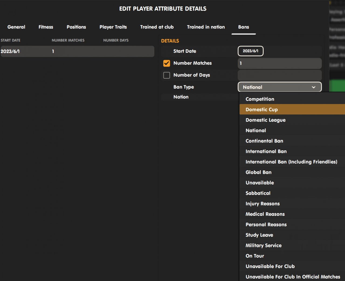The image size is (345, 281).
Task: Collapse the Ban Type dropdown chevron
Action: (313, 87)
